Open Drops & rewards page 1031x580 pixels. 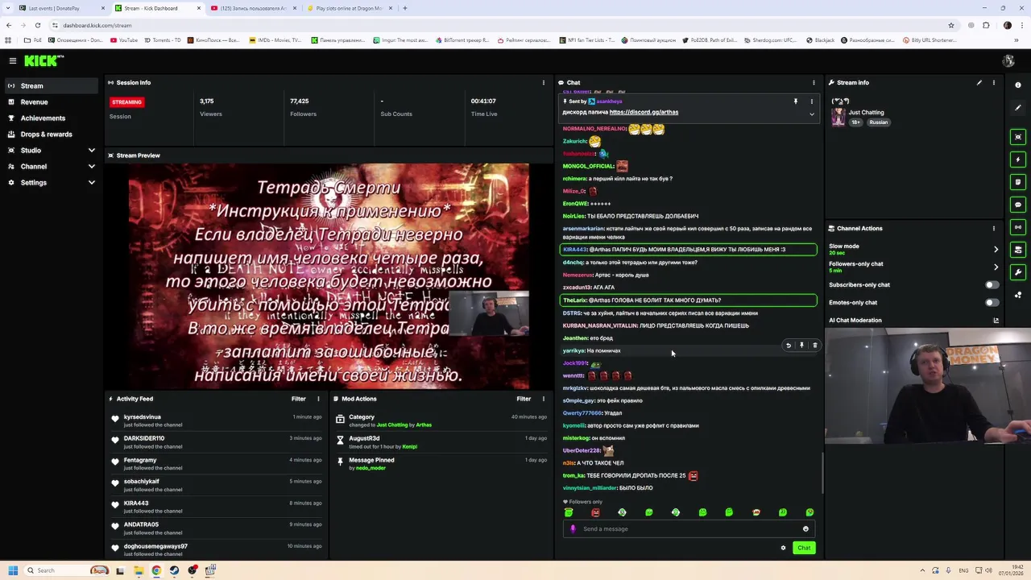point(52,134)
